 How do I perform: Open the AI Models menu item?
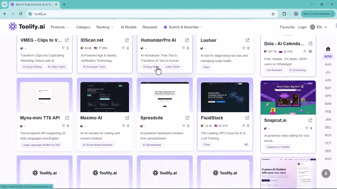coord(129,27)
